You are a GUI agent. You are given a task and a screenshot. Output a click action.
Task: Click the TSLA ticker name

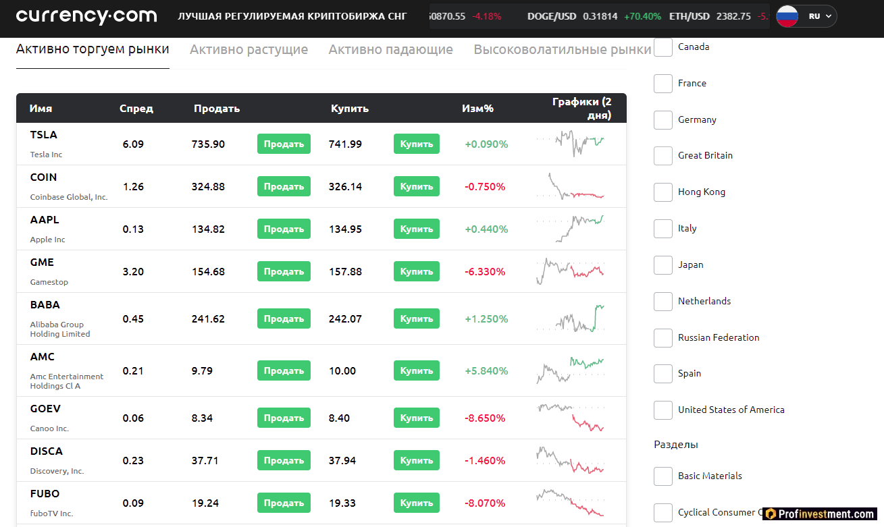click(44, 134)
